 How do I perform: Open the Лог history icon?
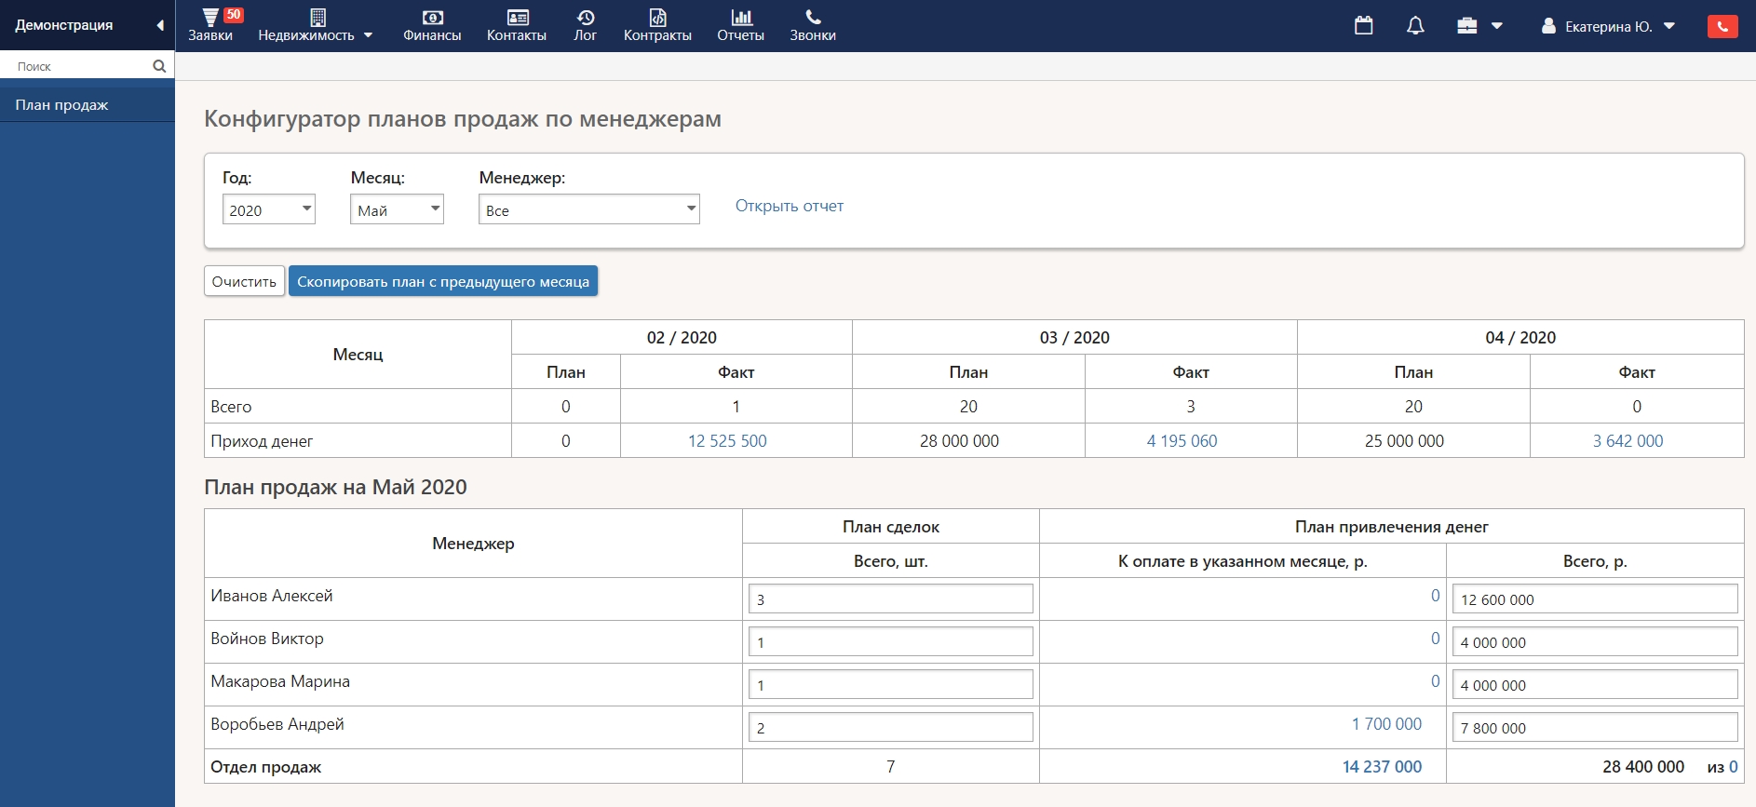click(585, 18)
